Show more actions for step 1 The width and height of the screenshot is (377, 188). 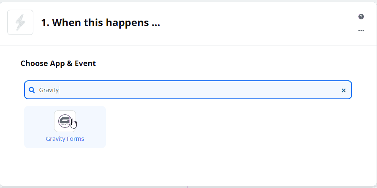(361, 30)
